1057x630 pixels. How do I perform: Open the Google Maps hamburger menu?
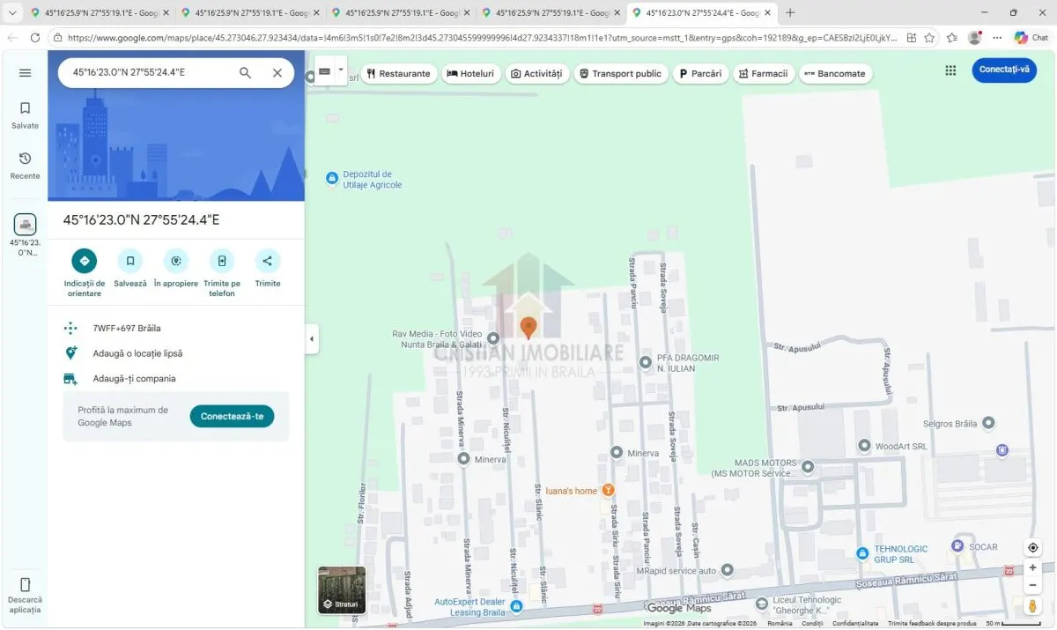coord(25,73)
